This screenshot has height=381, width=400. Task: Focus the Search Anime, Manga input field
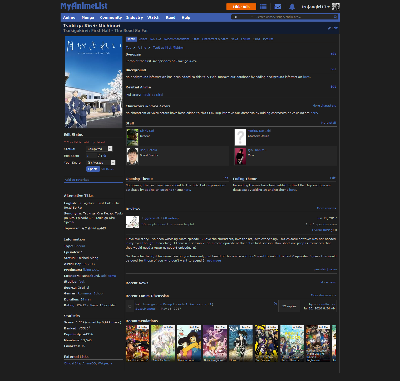pyautogui.click(x=294, y=17)
